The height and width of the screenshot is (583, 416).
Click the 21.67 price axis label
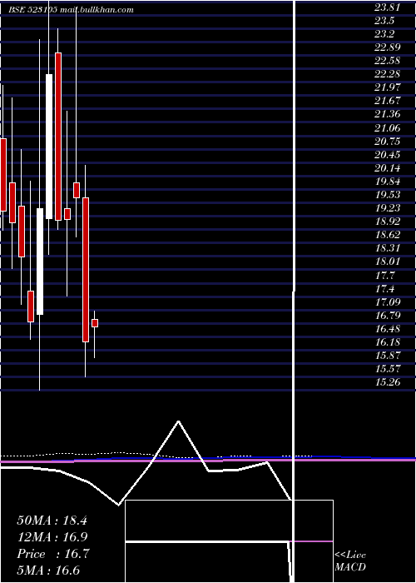(388, 101)
